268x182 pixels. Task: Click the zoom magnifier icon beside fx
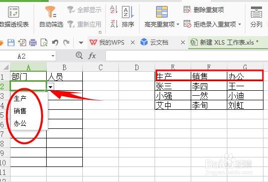[x=79, y=56]
